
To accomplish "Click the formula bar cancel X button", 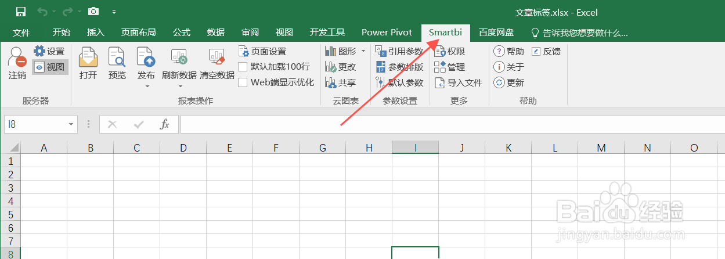I will coord(113,124).
